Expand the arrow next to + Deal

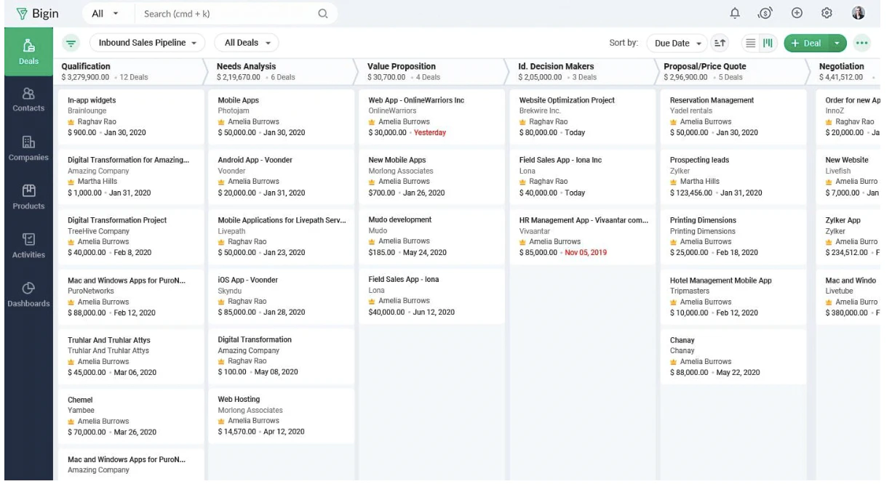(x=838, y=43)
